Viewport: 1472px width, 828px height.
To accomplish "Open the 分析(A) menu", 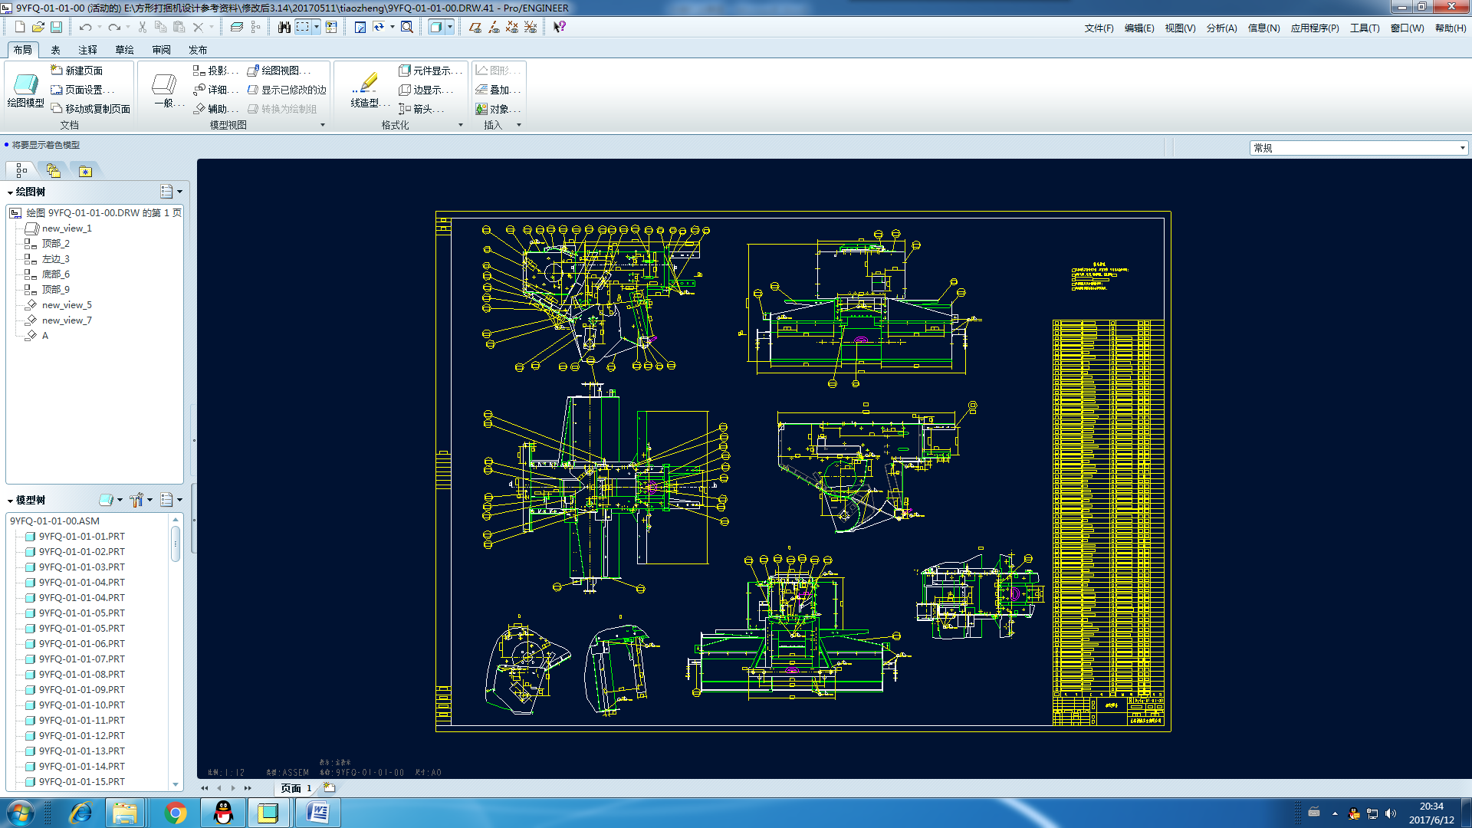I will click(x=1221, y=28).
